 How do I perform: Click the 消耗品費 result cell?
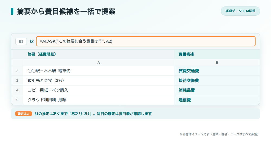(217, 90)
